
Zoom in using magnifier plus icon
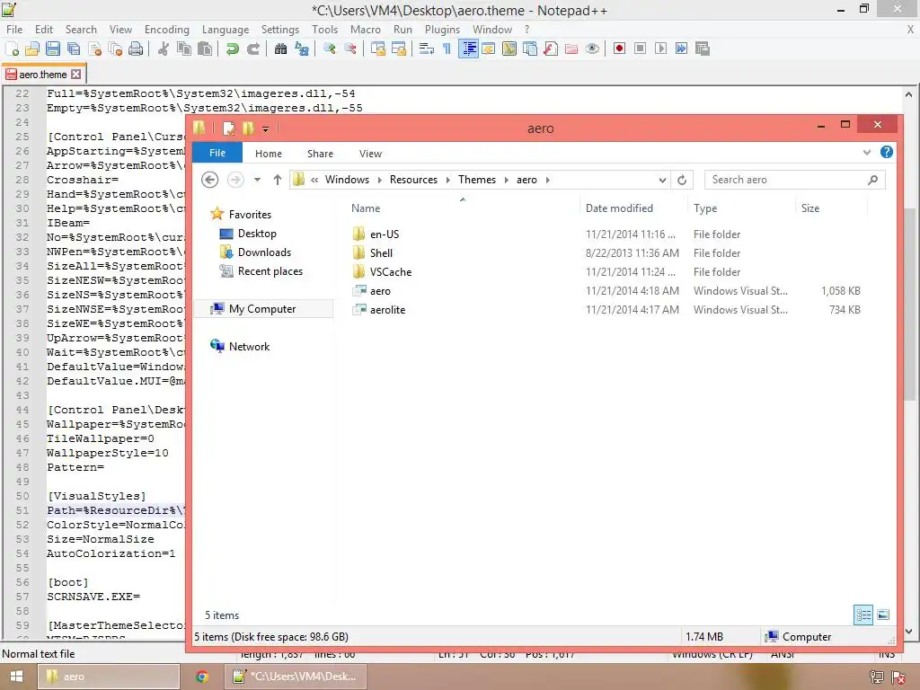pyautogui.click(x=329, y=49)
